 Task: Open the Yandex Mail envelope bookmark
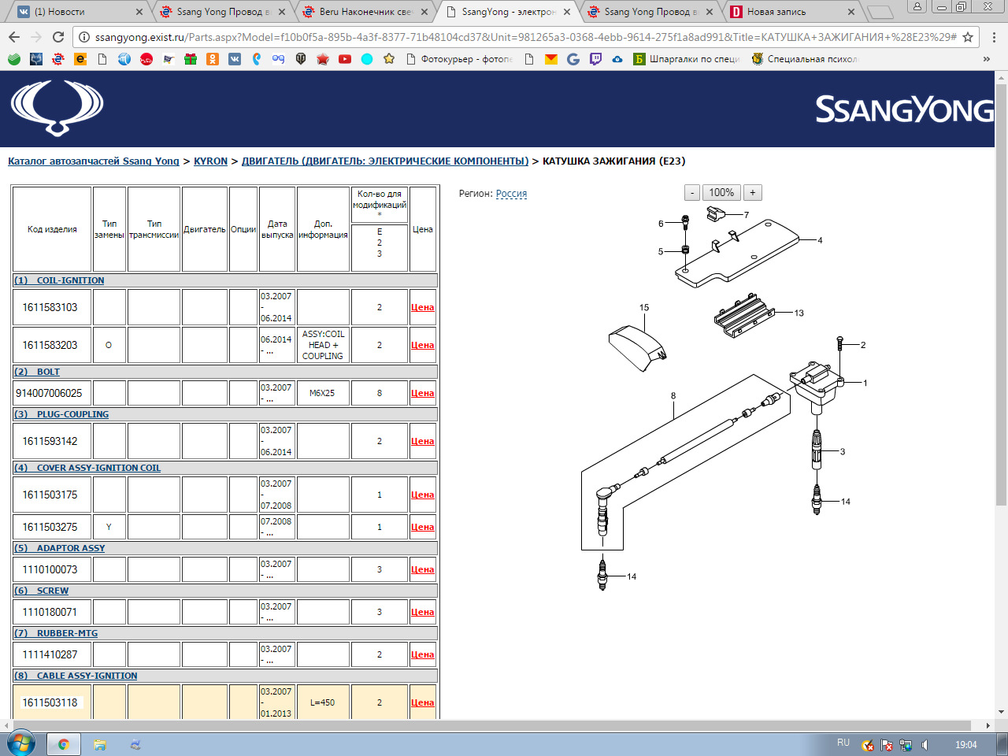pos(551,59)
